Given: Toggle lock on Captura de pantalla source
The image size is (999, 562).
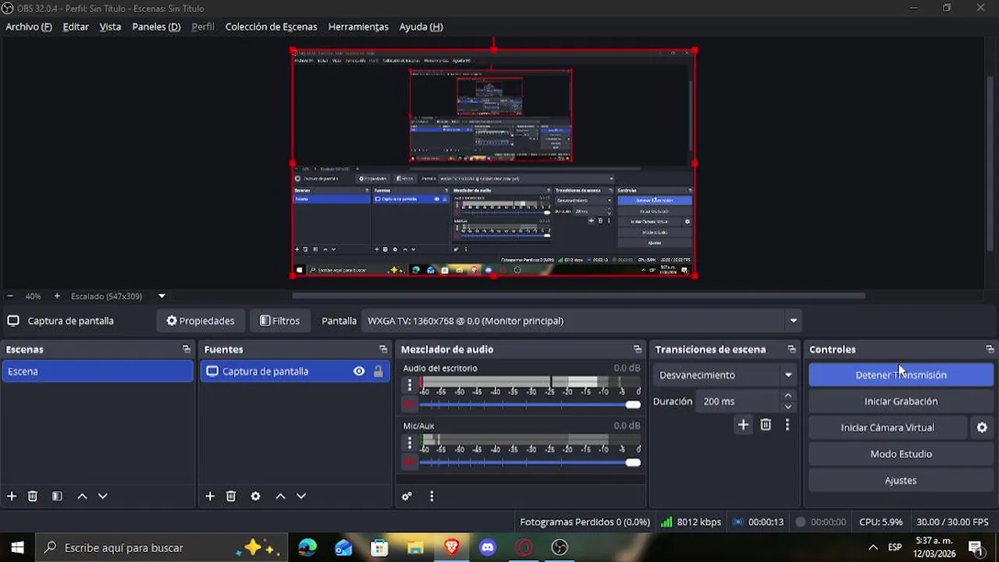Looking at the screenshot, I should point(379,372).
